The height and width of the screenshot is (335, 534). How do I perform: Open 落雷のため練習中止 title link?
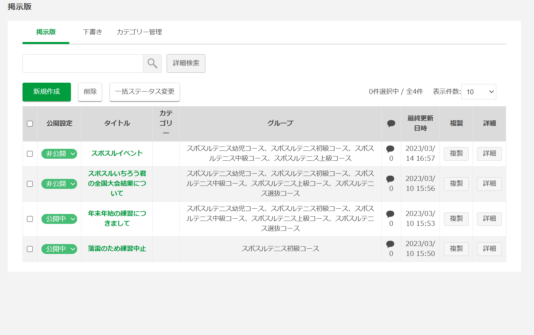tap(117, 249)
